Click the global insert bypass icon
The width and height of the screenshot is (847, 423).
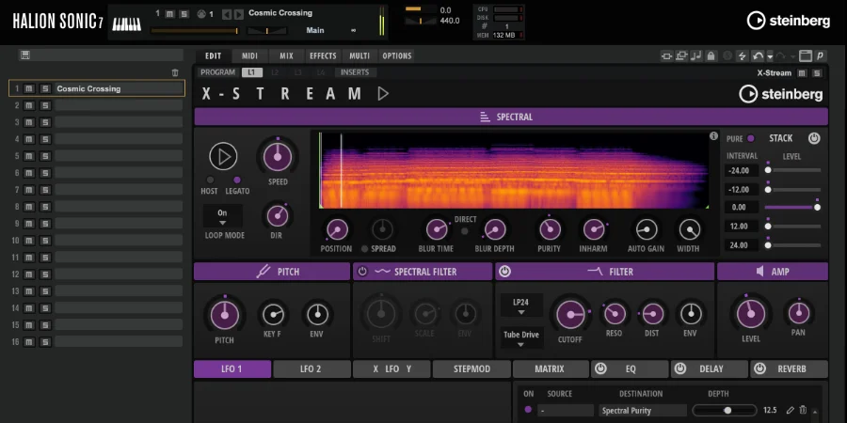pos(666,55)
